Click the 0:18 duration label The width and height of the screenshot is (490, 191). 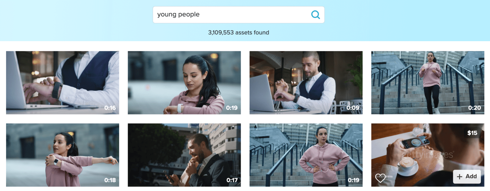[x=110, y=180]
